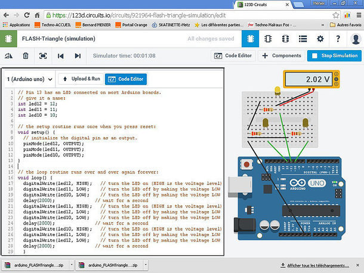Image resolution: width=364 pixels, height=273 pixels.
Task: Click the Arduino reset button on board
Action: [245, 164]
